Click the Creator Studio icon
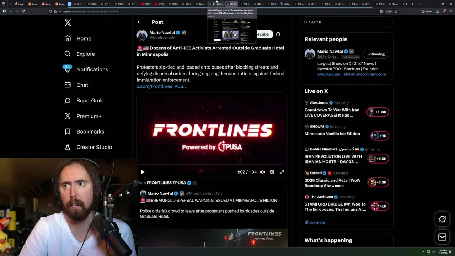 tap(68, 147)
